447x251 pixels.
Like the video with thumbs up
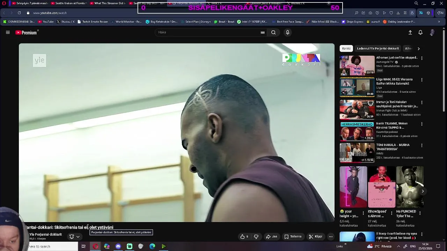point(244,237)
